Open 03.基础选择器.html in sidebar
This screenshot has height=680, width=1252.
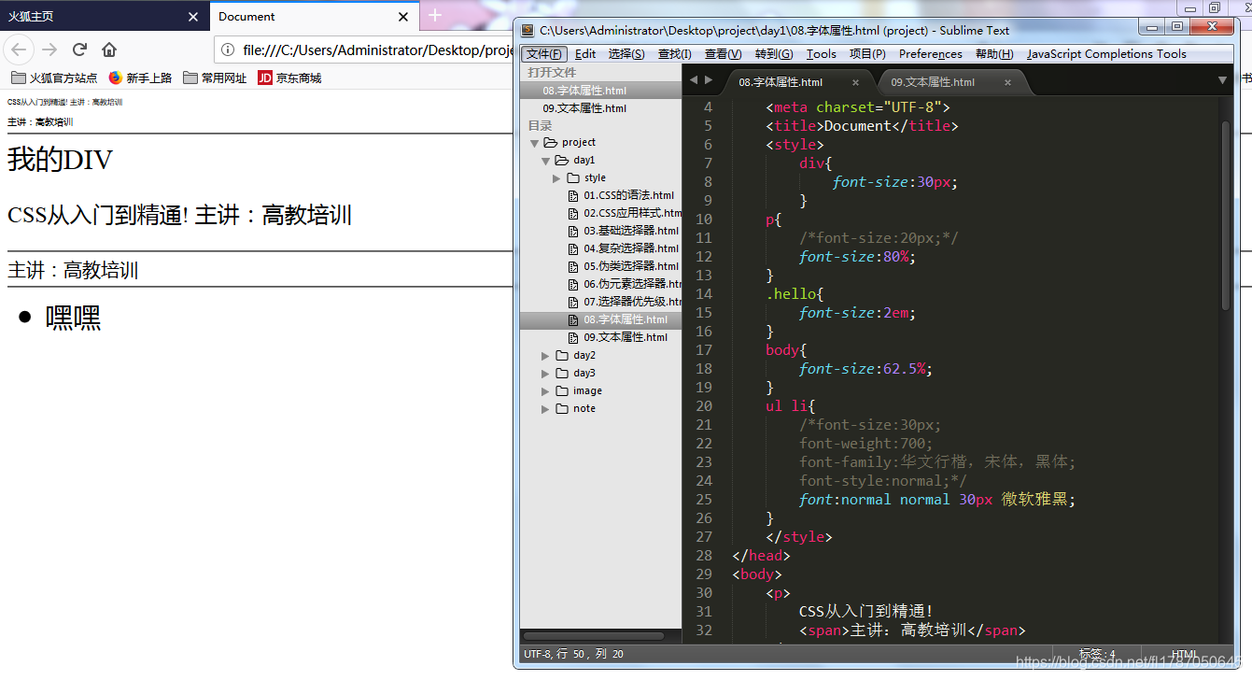[624, 232]
